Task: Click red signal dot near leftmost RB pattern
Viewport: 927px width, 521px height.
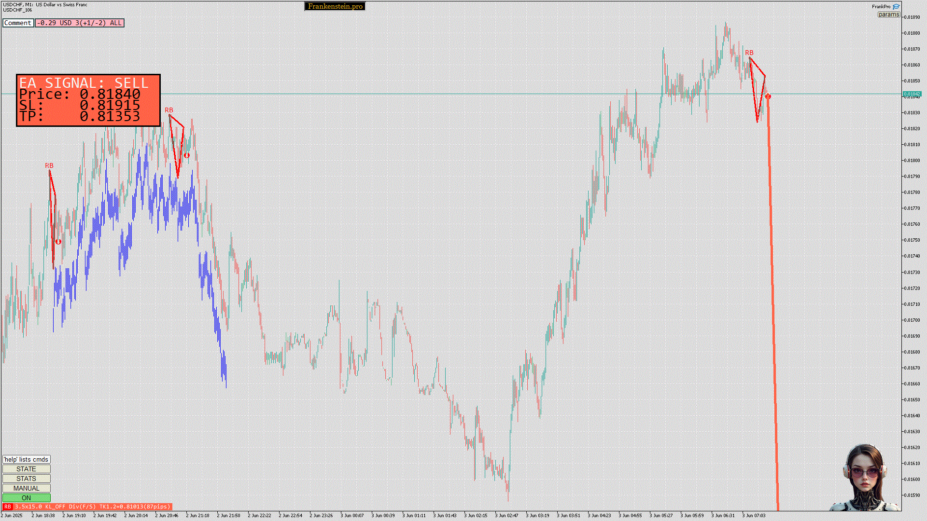Action: click(58, 242)
